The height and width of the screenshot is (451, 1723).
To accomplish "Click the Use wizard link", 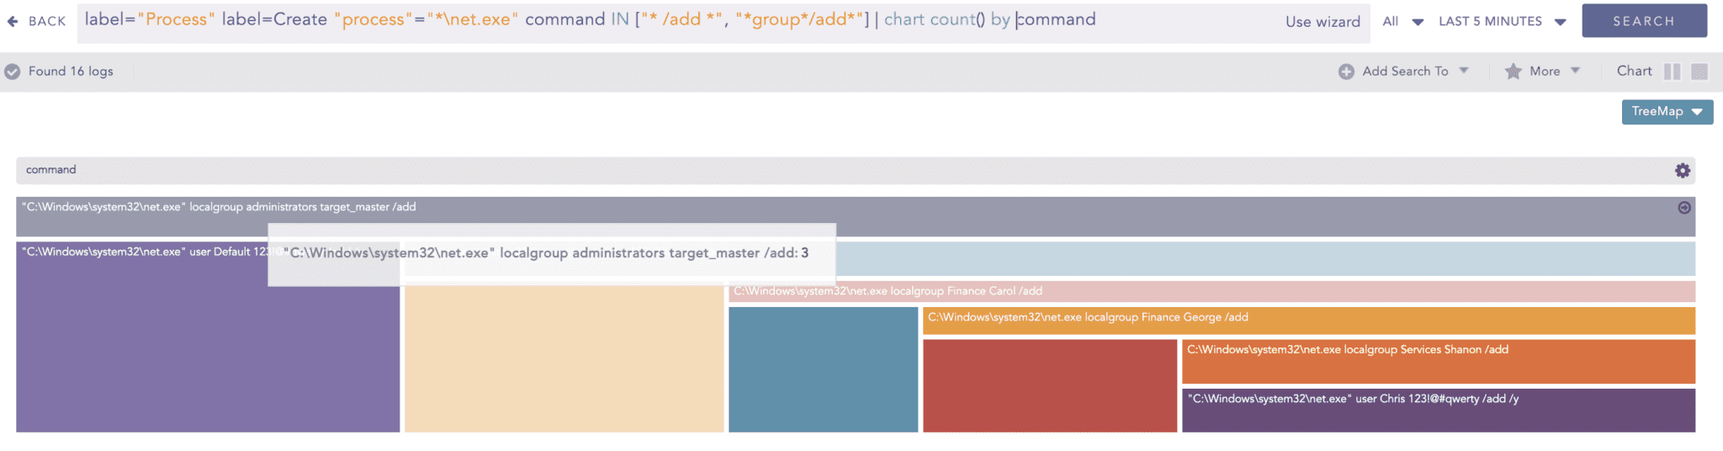I will pyautogui.click(x=1323, y=22).
